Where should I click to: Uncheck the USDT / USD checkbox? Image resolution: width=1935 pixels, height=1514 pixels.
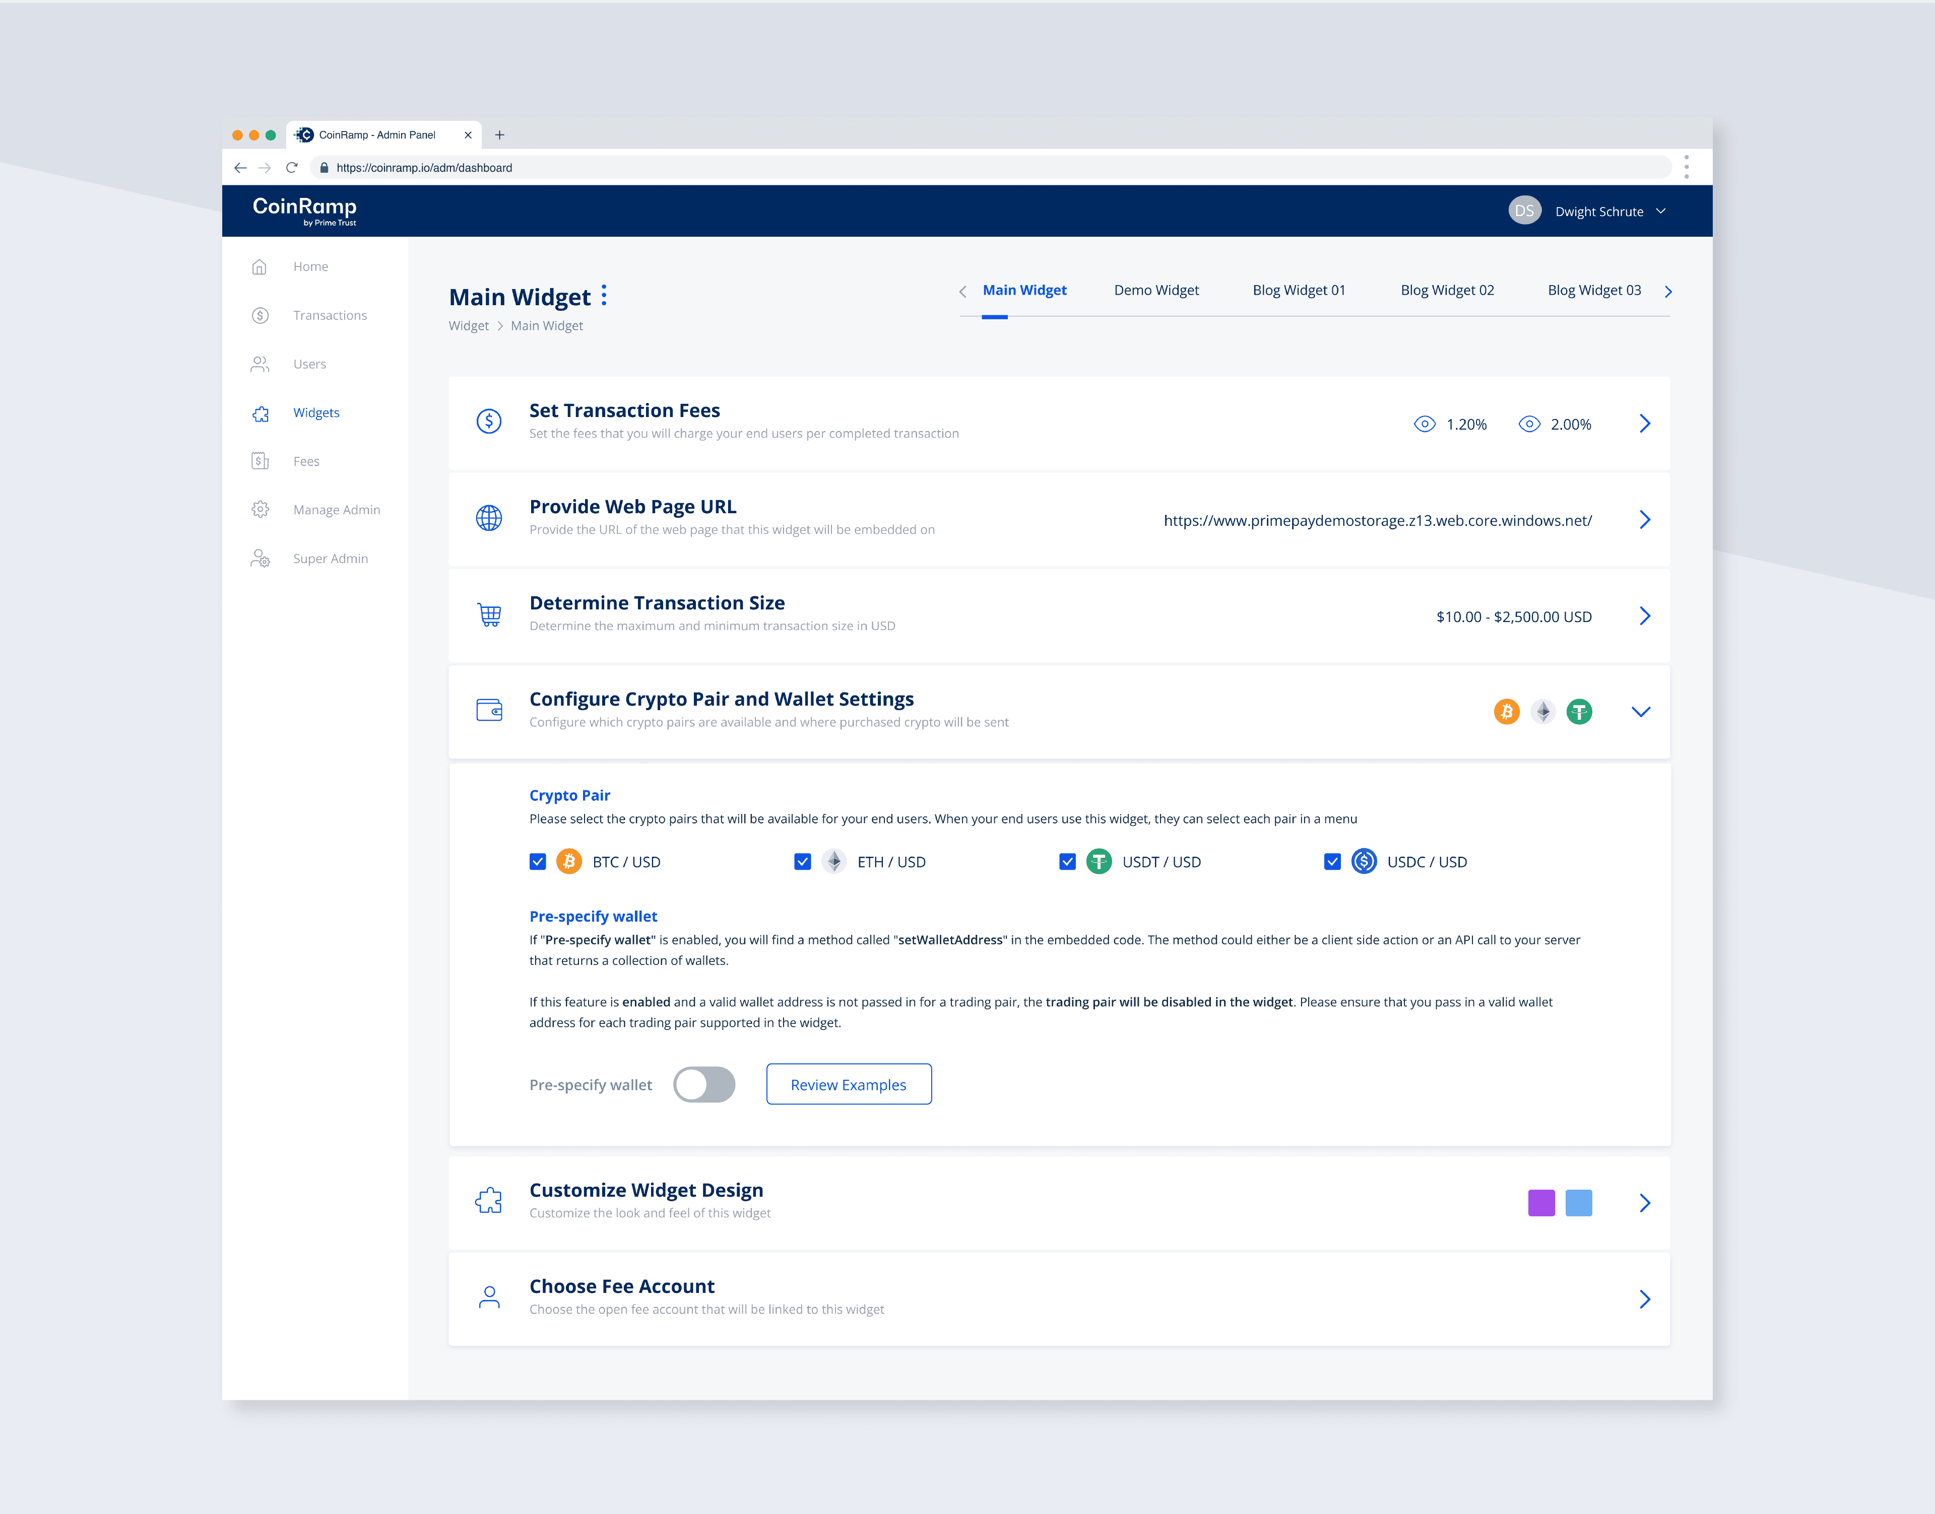1068,862
